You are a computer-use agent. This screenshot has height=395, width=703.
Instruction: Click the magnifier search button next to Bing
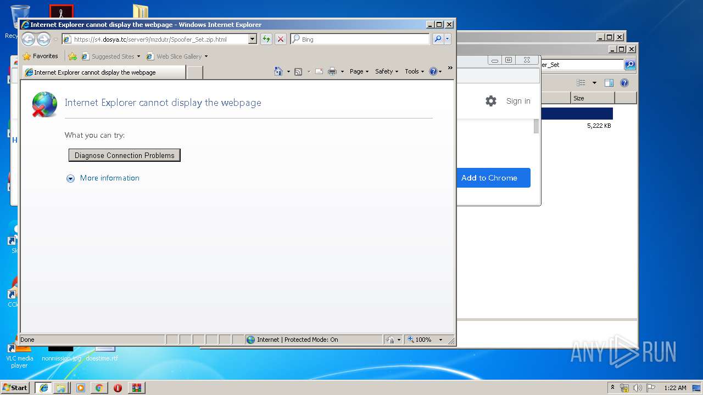coord(438,39)
